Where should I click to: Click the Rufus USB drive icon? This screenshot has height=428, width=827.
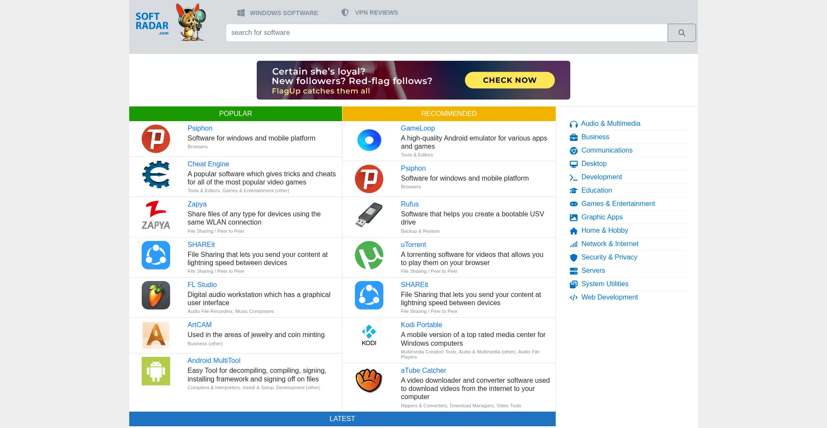[369, 215]
